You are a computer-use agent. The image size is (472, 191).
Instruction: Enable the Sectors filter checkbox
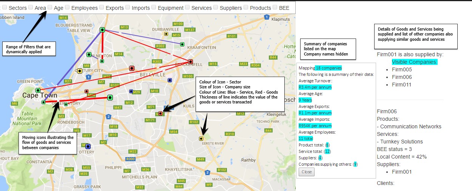[x=5, y=7]
